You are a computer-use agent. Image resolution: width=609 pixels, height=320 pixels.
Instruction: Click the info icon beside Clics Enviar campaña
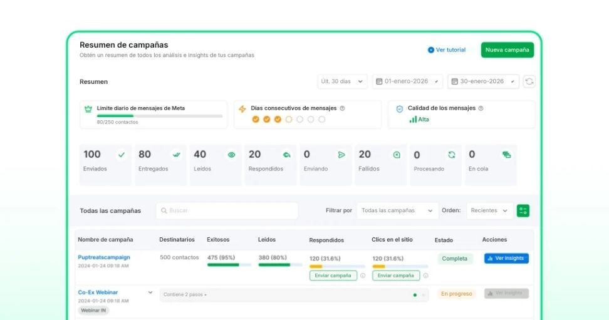pyautogui.click(x=425, y=276)
